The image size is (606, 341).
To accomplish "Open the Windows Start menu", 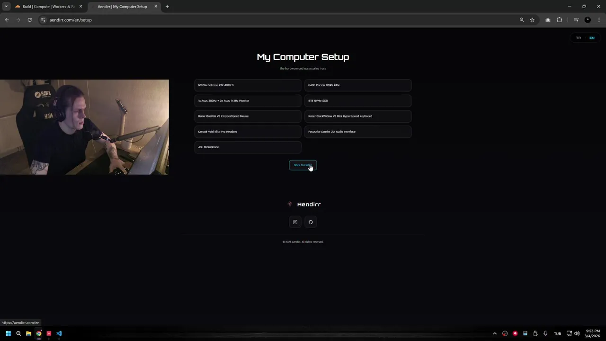I will point(8,333).
